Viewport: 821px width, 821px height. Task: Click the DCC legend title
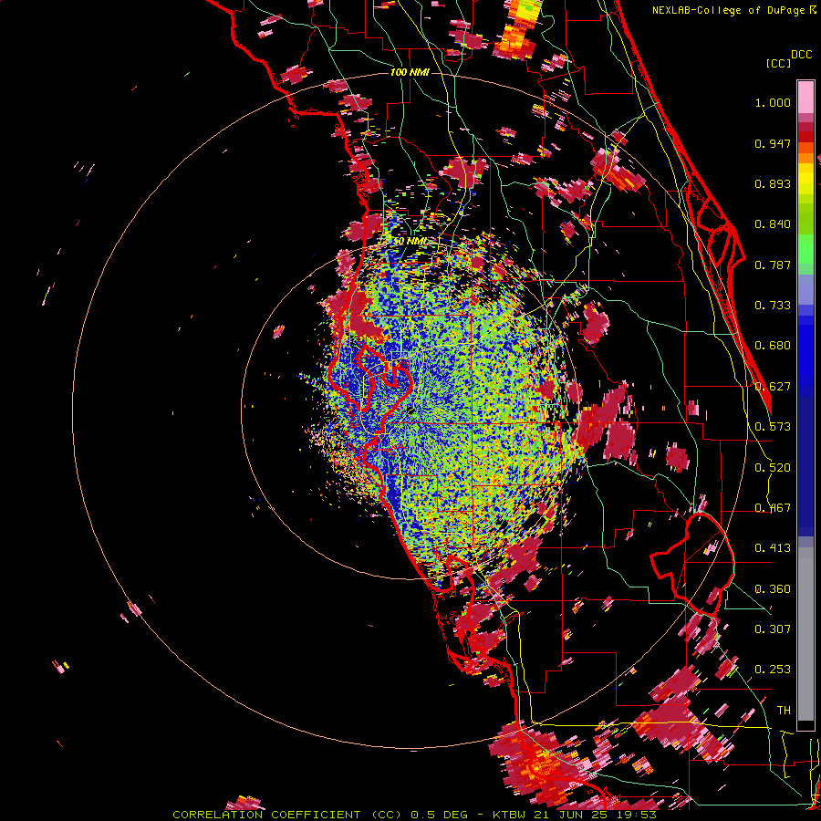point(801,55)
